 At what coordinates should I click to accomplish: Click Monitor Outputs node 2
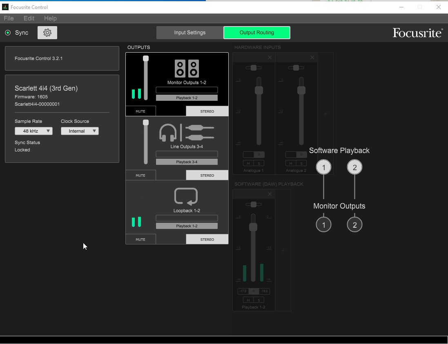point(354,225)
